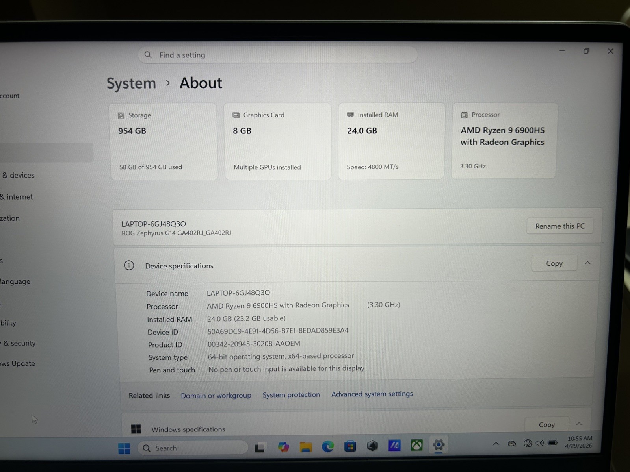
Task: Open File Explorer from the taskbar
Action: pos(305,446)
